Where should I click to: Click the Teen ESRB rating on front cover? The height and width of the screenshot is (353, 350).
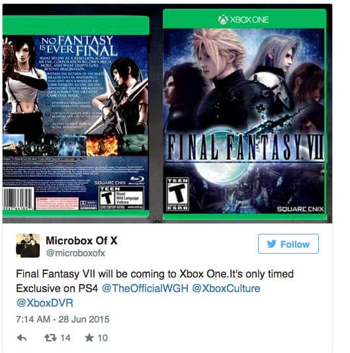(177, 194)
